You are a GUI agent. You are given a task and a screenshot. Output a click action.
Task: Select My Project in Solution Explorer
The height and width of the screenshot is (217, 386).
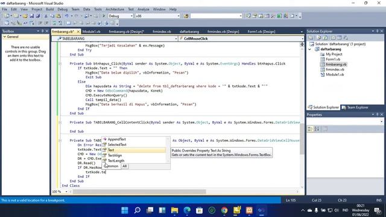pyautogui.click(x=334, y=54)
